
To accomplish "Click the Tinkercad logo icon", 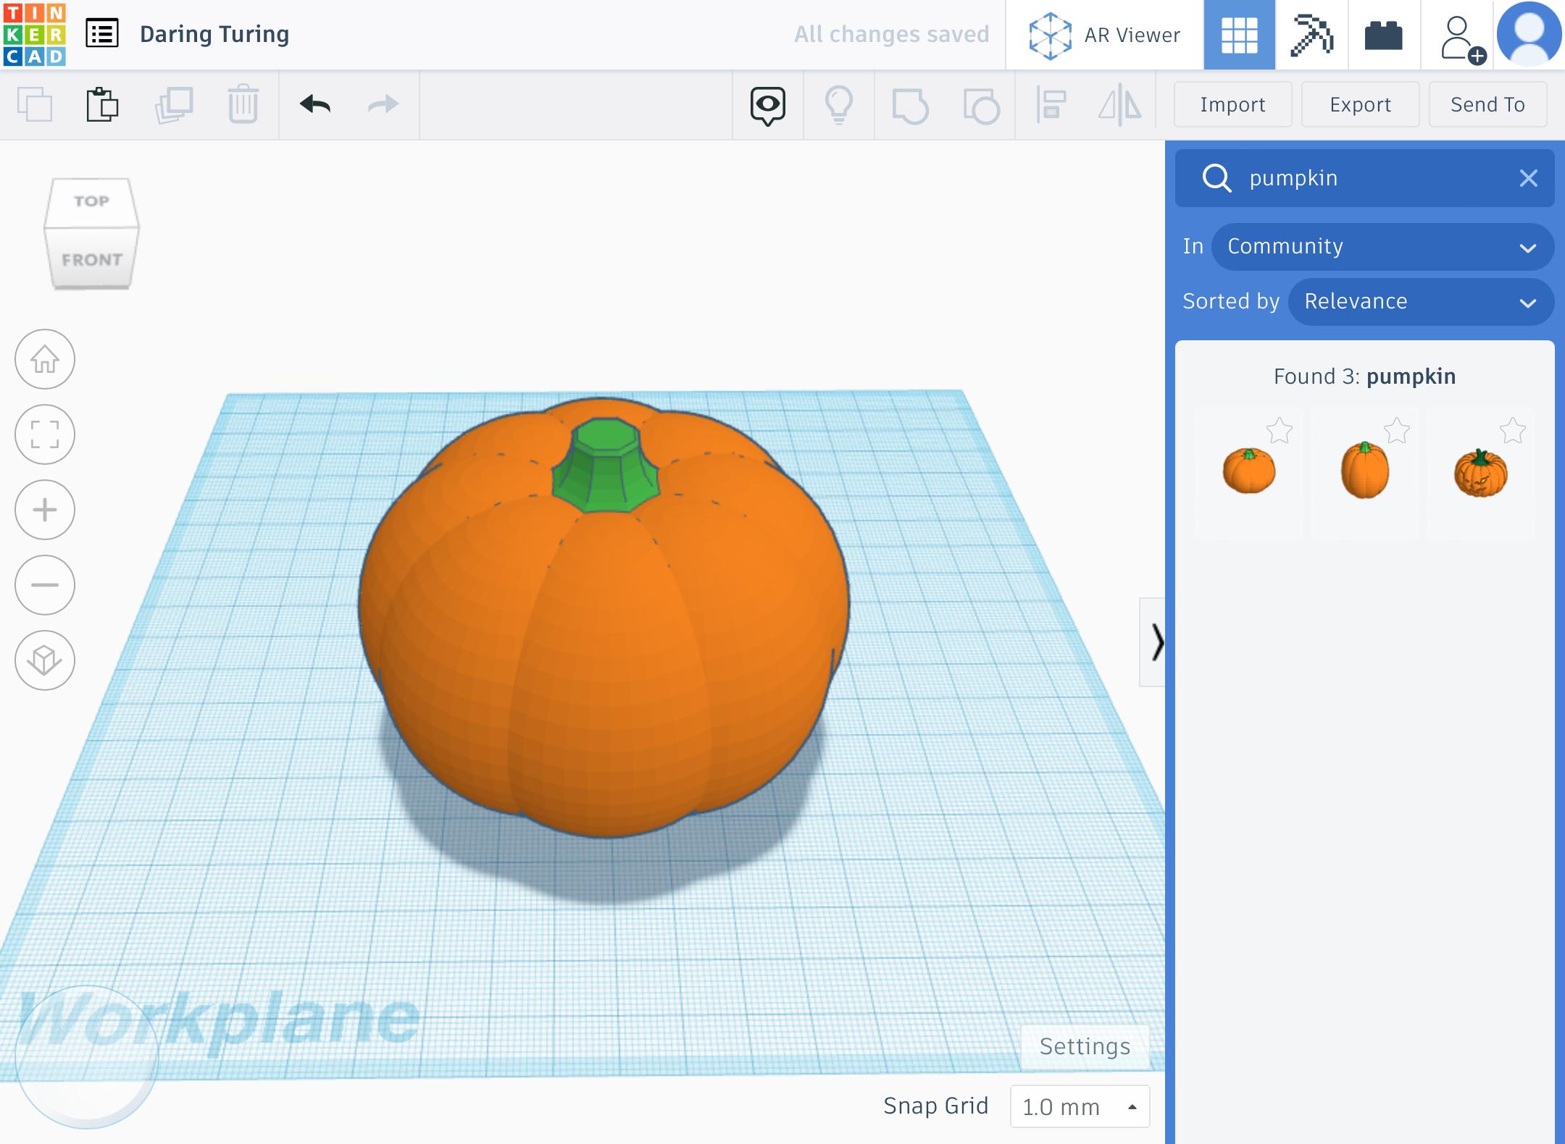I will 34,34.
